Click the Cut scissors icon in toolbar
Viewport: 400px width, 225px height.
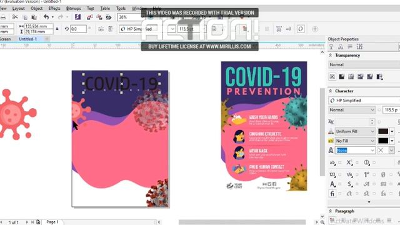click(15, 17)
